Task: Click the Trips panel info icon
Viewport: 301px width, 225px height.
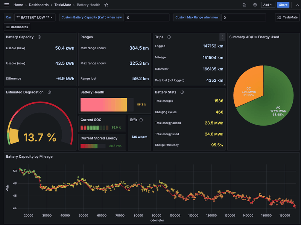Action: 169,37
